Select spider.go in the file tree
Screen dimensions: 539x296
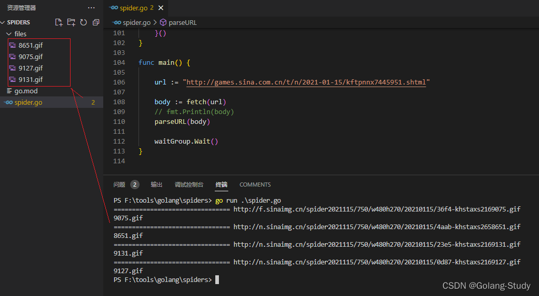coord(29,103)
